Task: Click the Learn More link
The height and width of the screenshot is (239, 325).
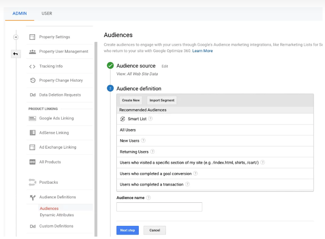Action: pos(203,51)
